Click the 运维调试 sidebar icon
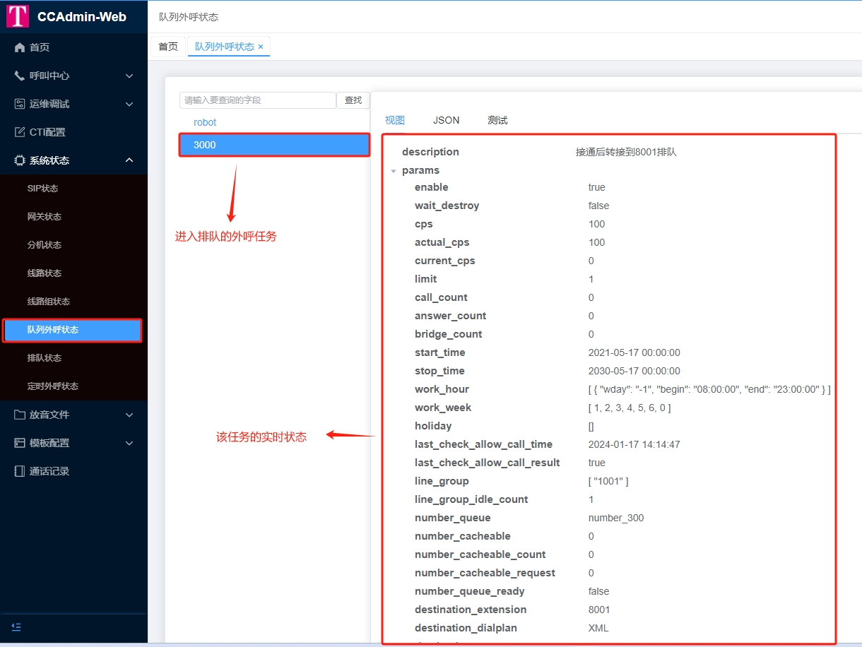This screenshot has height=647, width=862. point(20,104)
